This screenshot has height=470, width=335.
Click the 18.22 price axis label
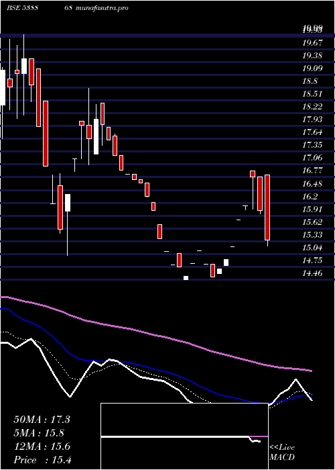[312, 107]
